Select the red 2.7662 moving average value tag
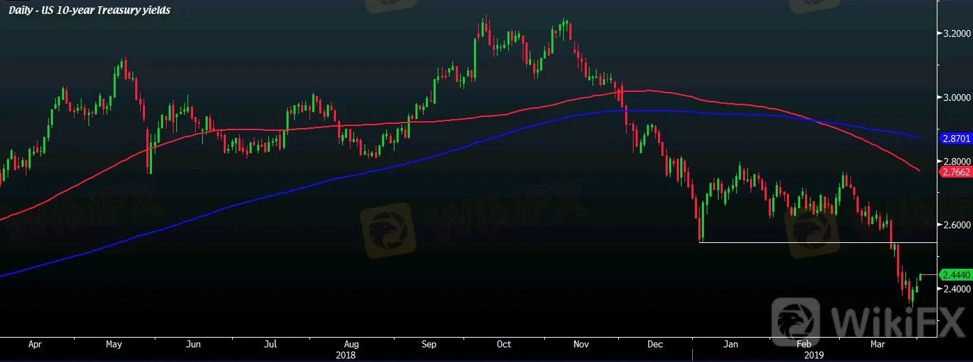 [955, 171]
